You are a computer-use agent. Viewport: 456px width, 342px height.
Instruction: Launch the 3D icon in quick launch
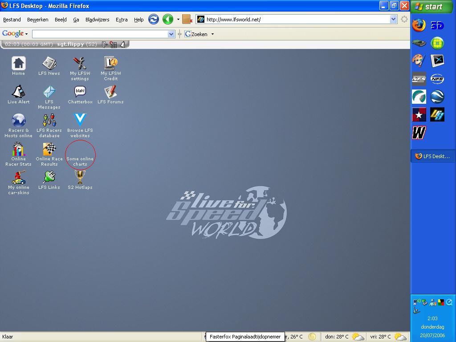tap(437, 25)
